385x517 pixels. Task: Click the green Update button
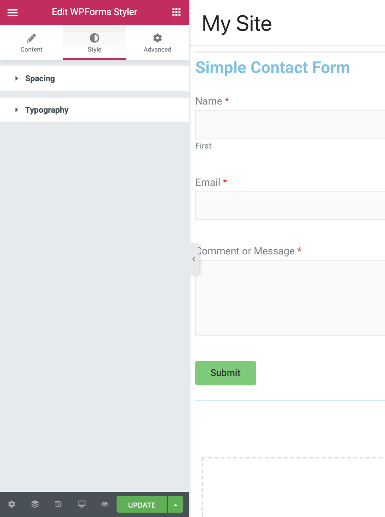(x=141, y=505)
